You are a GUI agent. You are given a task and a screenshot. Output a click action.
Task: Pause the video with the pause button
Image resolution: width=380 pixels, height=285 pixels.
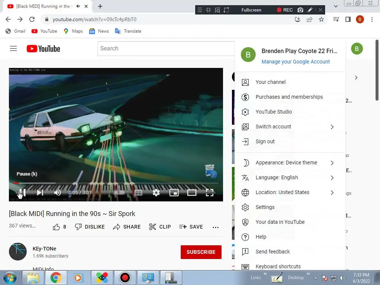coord(22,193)
